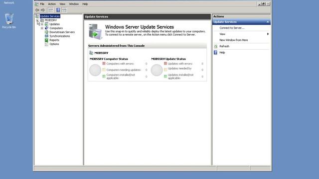This screenshot has width=319, height=179.
Task: Click the large WSUS server graphic
Action: (95, 32)
